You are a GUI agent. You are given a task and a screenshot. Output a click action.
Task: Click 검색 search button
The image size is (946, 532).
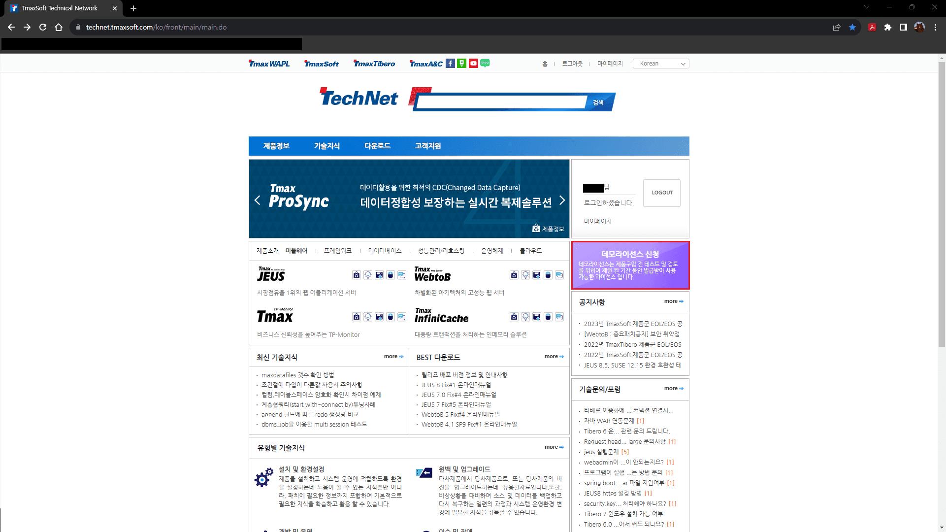[598, 102]
